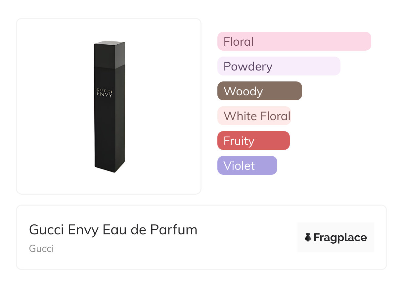
Task: Select the Violet accord bar
Action: (247, 166)
